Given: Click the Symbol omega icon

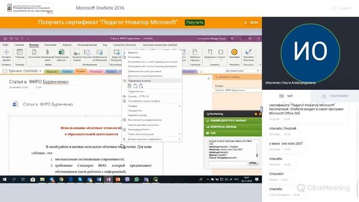Looking at the screenshot, I should (x=220, y=52).
